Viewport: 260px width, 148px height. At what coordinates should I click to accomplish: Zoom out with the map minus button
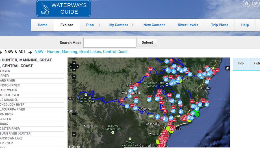(x=74, y=134)
